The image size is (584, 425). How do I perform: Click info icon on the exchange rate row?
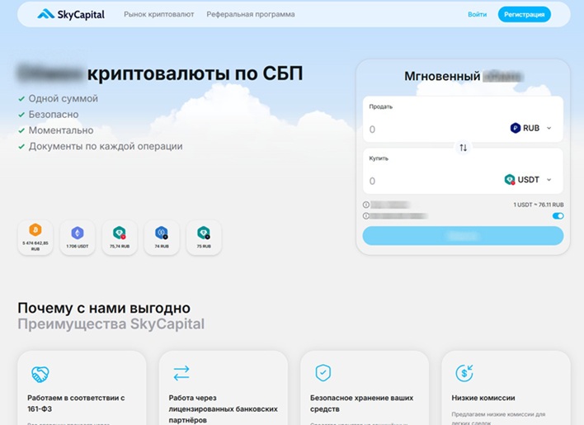tap(366, 205)
